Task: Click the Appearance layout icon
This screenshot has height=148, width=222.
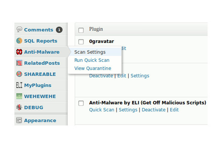Action: tap(19, 120)
